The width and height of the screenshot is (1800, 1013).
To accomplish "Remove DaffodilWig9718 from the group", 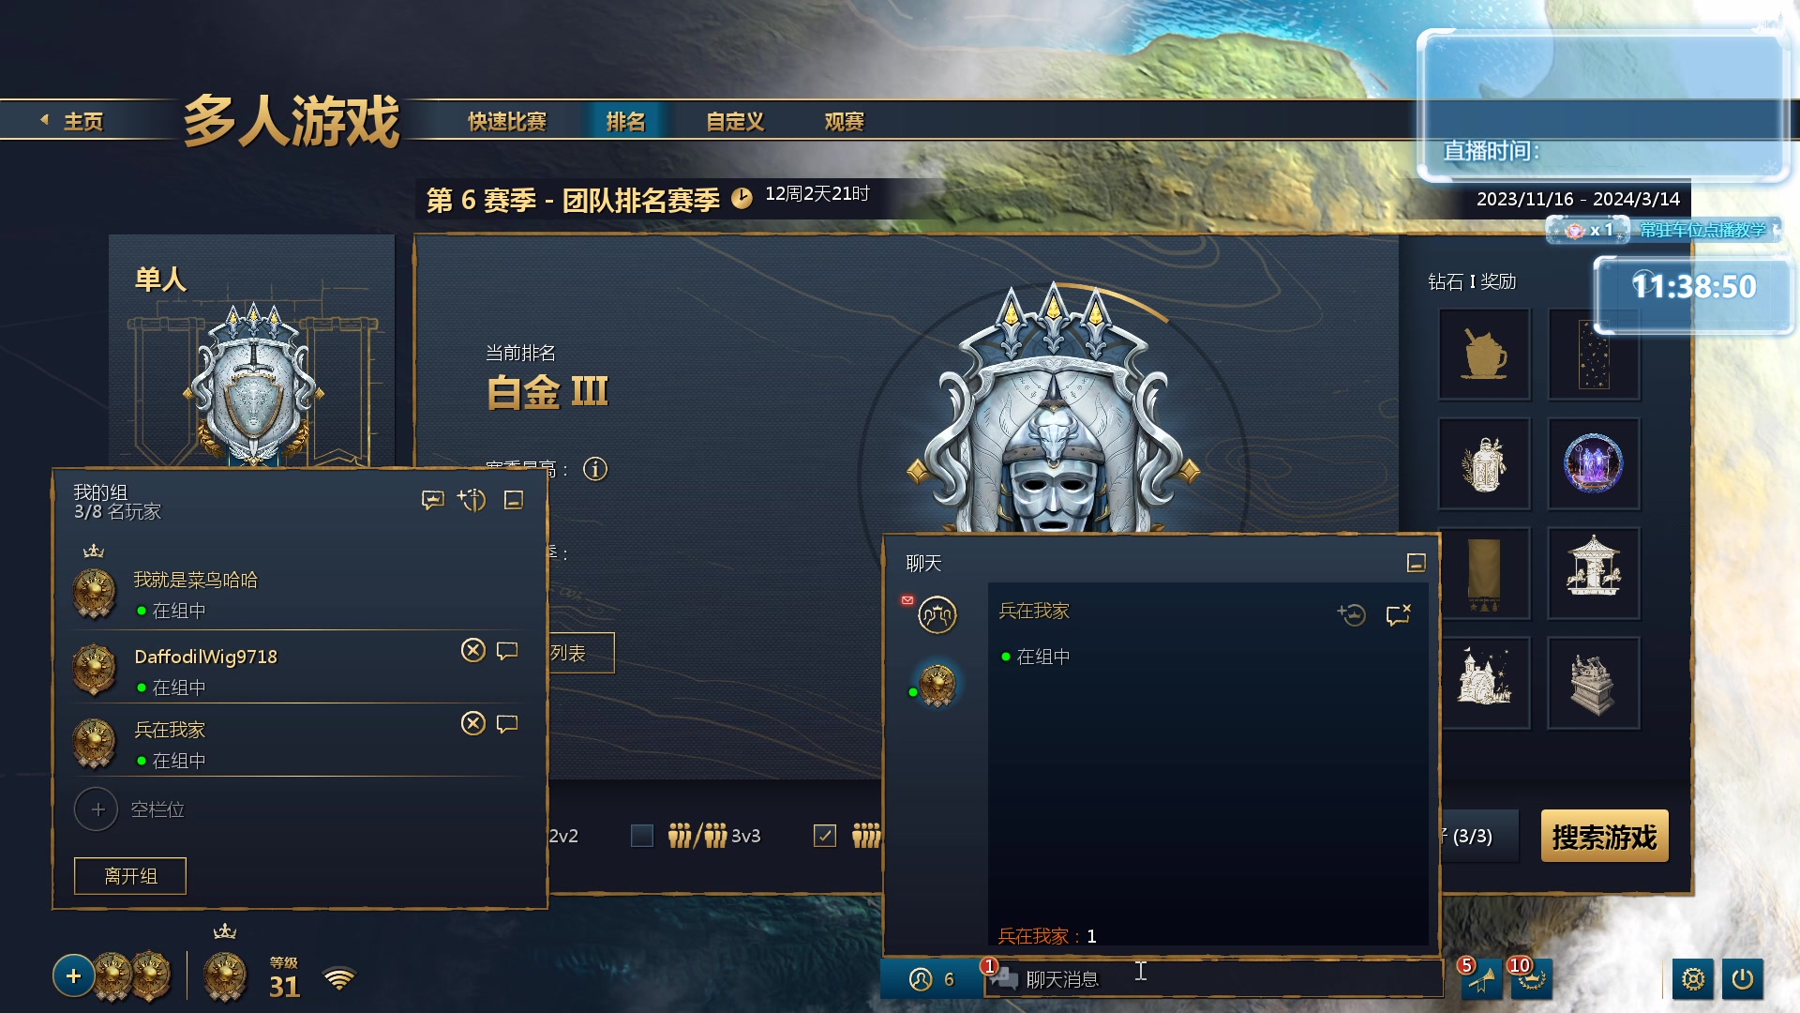I will coord(473,650).
